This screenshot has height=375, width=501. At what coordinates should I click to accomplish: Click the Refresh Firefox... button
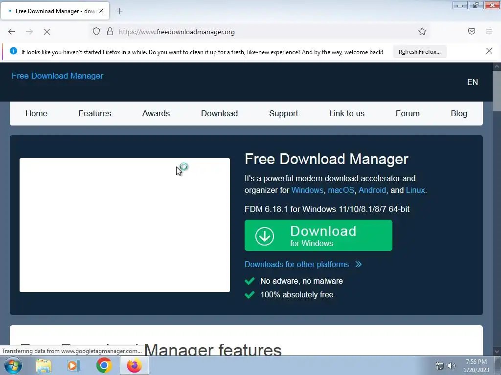(419, 52)
